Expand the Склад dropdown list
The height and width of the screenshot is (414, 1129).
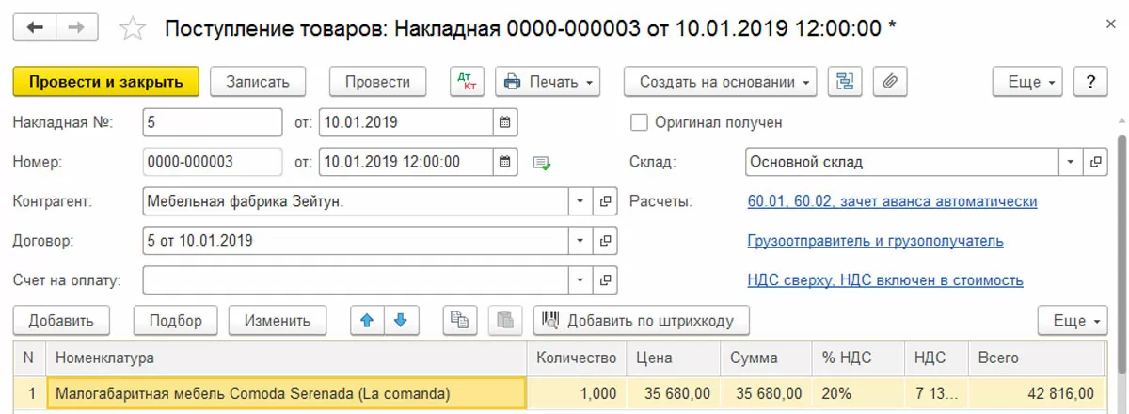(1070, 162)
